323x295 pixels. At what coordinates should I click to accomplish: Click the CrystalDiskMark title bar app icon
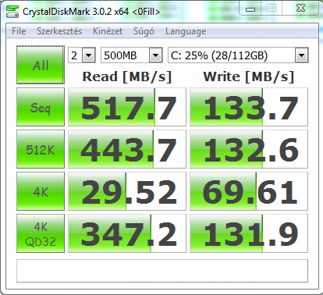(x=12, y=12)
